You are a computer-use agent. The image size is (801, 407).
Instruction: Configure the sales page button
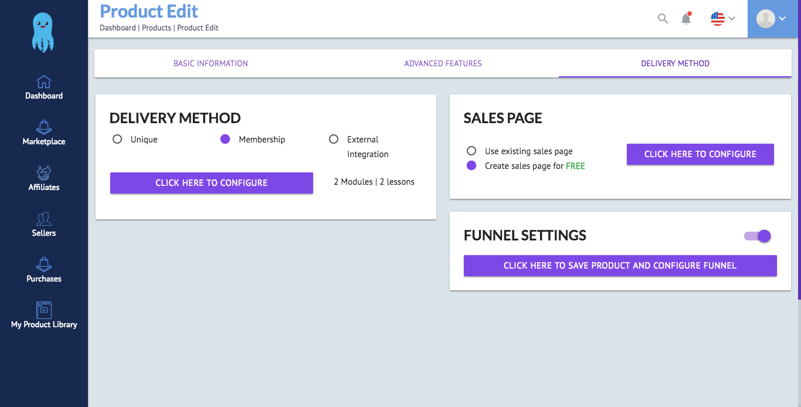[x=700, y=154]
